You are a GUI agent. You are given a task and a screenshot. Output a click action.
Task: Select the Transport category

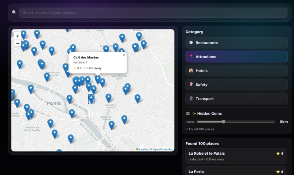coord(236,99)
